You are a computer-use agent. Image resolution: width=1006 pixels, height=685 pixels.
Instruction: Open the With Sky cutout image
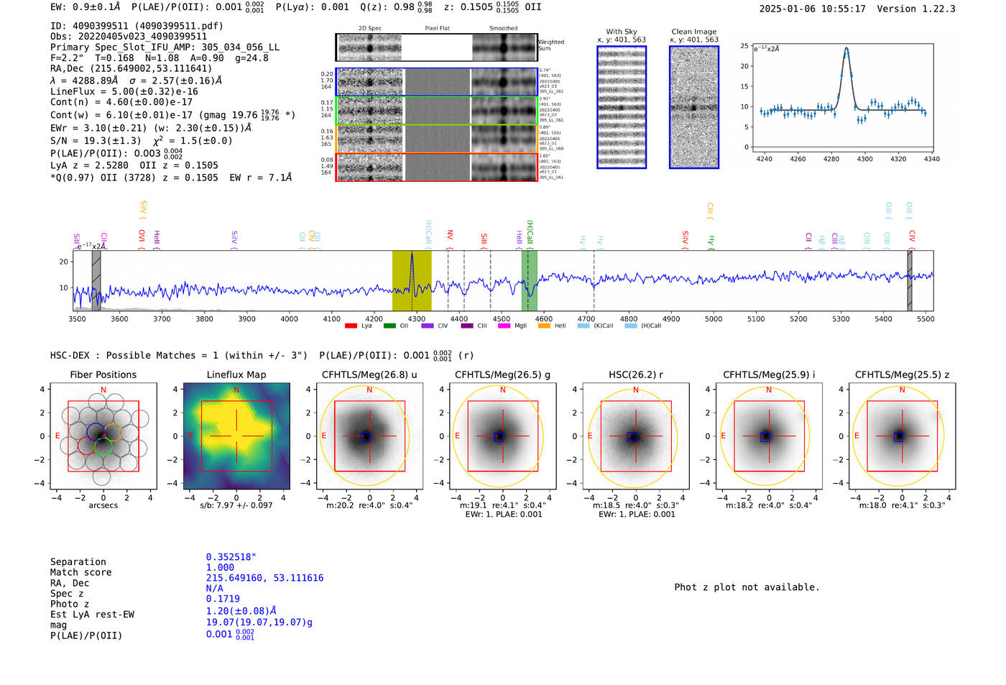coord(622,107)
